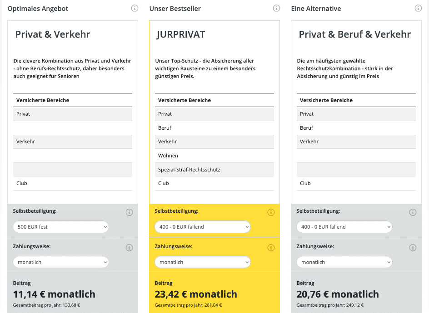Show Selbstbeteiligung info in Privat & Verkehr card
The height and width of the screenshot is (313, 429).
tap(129, 212)
